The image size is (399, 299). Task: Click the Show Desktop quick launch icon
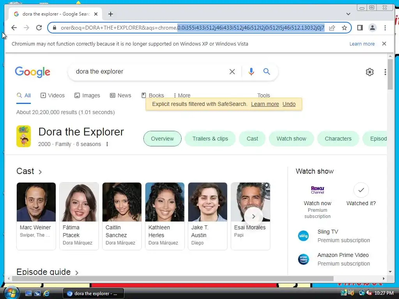tap(28, 294)
